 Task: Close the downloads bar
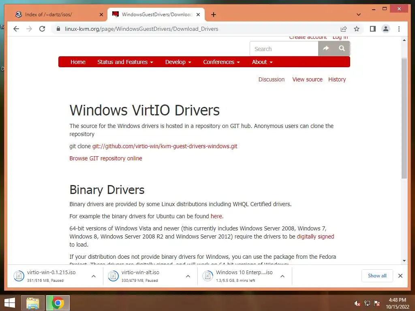click(x=400, y=276)
